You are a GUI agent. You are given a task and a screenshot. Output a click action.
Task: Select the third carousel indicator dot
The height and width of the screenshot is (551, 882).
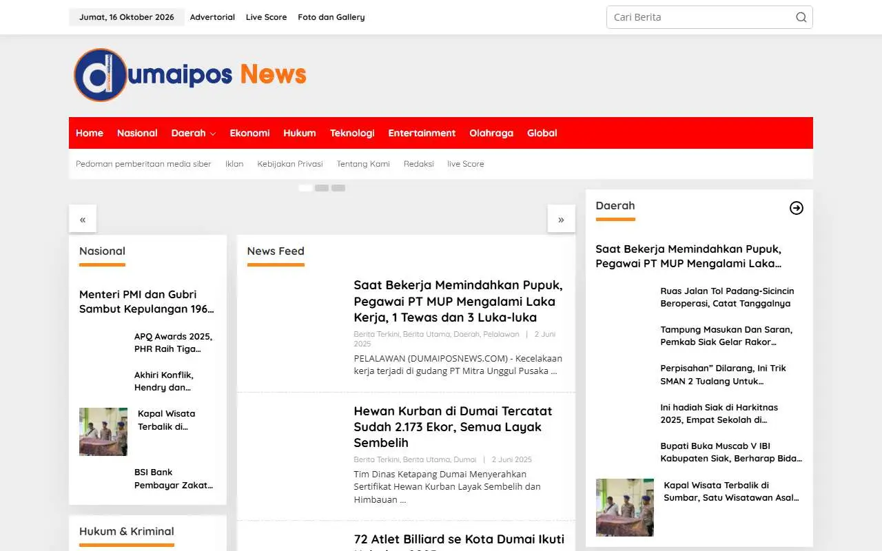pos(338,187)
